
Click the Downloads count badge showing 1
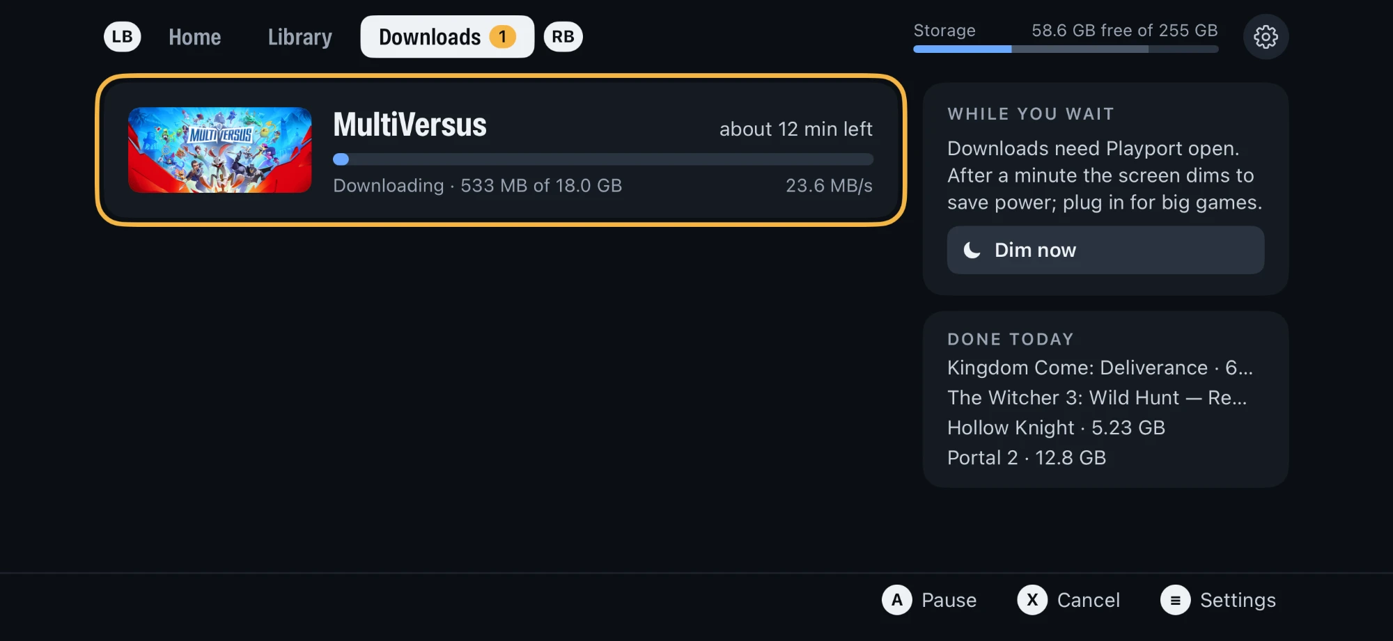[502, 37]
